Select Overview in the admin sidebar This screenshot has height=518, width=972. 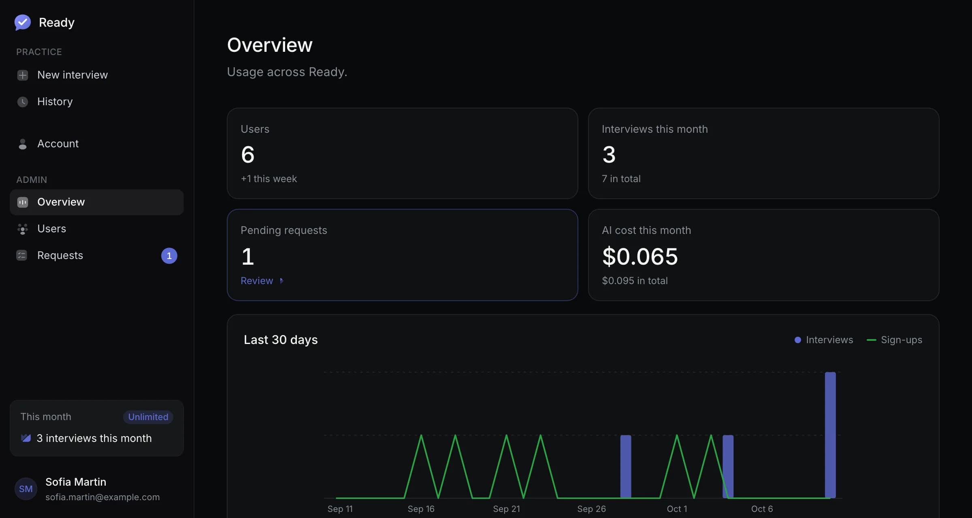pyautogui.click(x=97, y=202)
